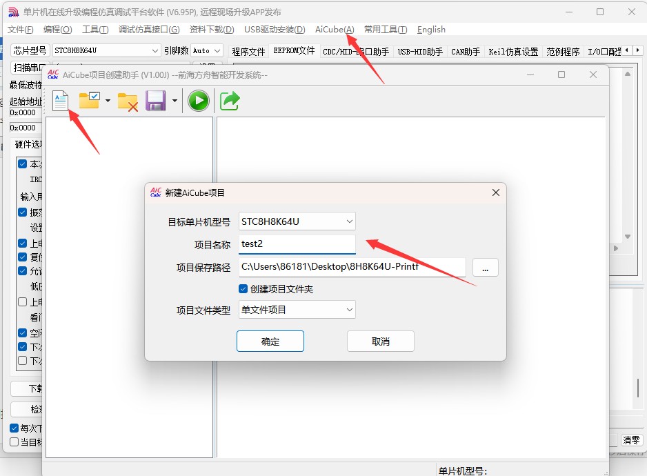The height and width of the screenshot is (476, 647).
Task: Minimize the AiCube项目创建助手 window
Action: [x=530, y=75]
